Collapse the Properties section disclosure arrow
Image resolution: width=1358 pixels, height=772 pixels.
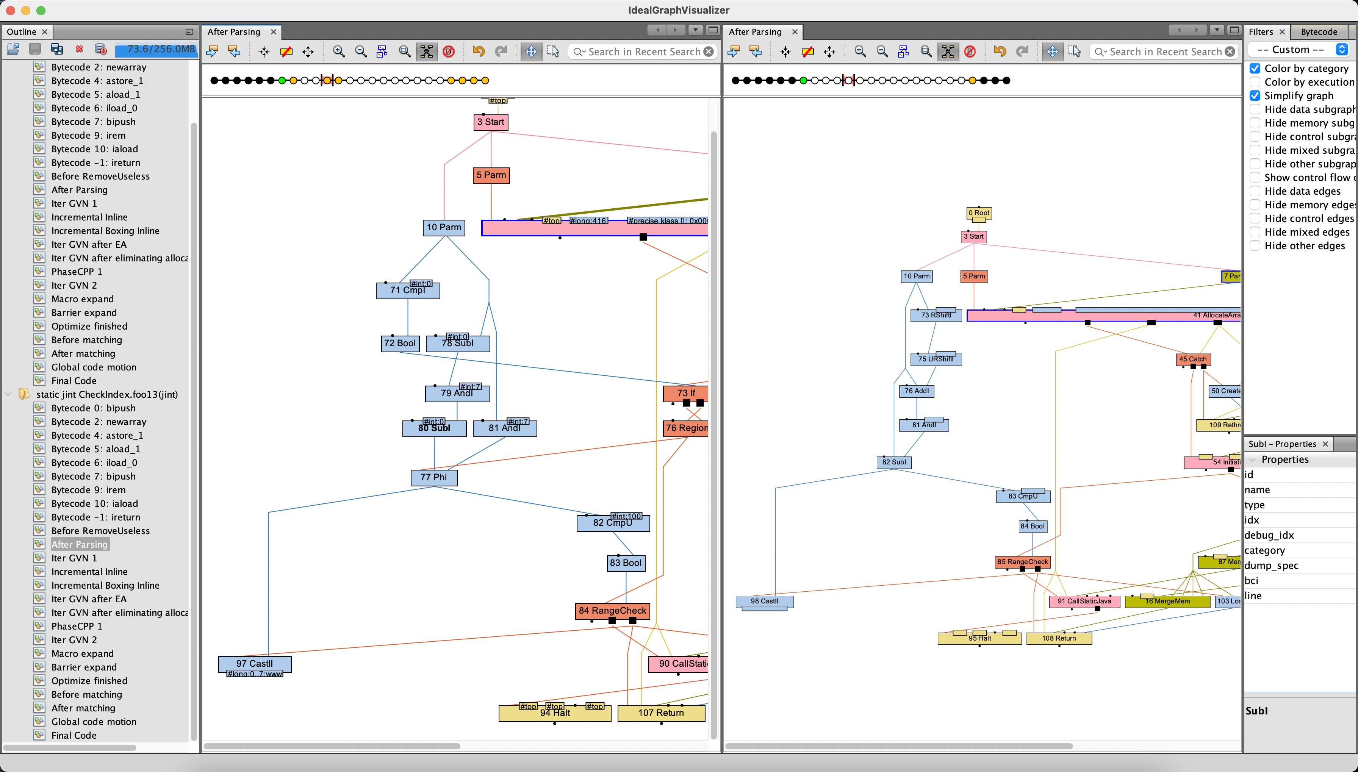tap(1253, 460)
